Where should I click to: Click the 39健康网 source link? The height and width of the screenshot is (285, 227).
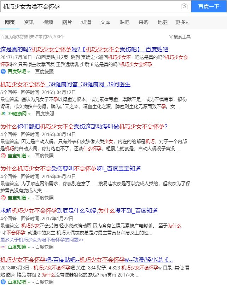17,114
